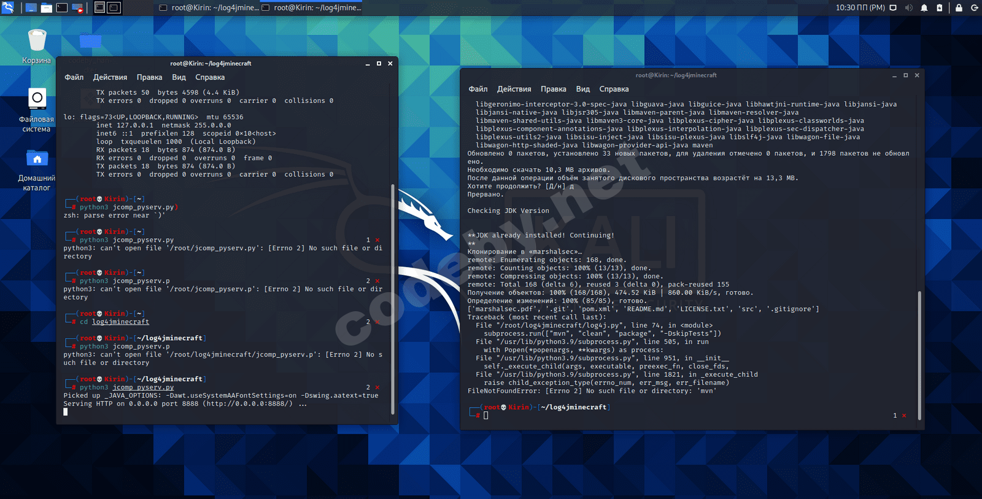Screen dimensions: 982x499
Task: Open the Файловая система desktop icon
Action: click(37, 110)
